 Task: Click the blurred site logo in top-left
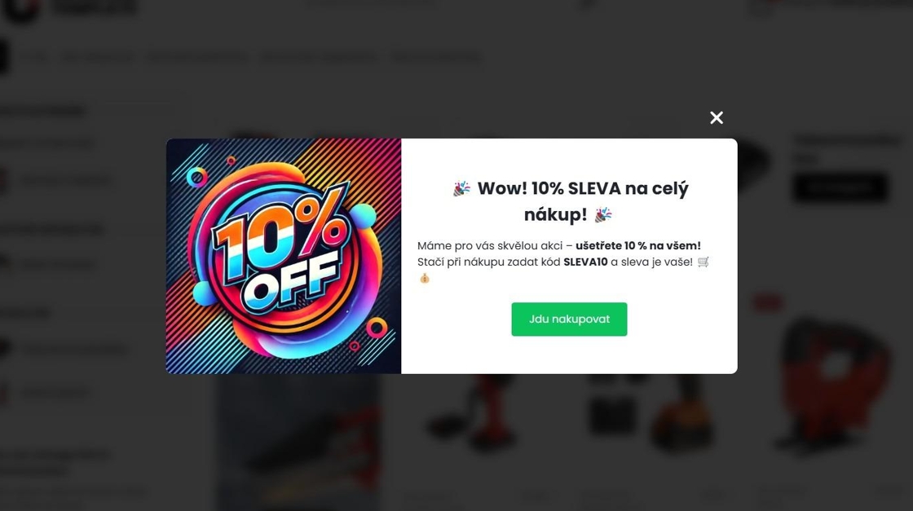point(70,9)
